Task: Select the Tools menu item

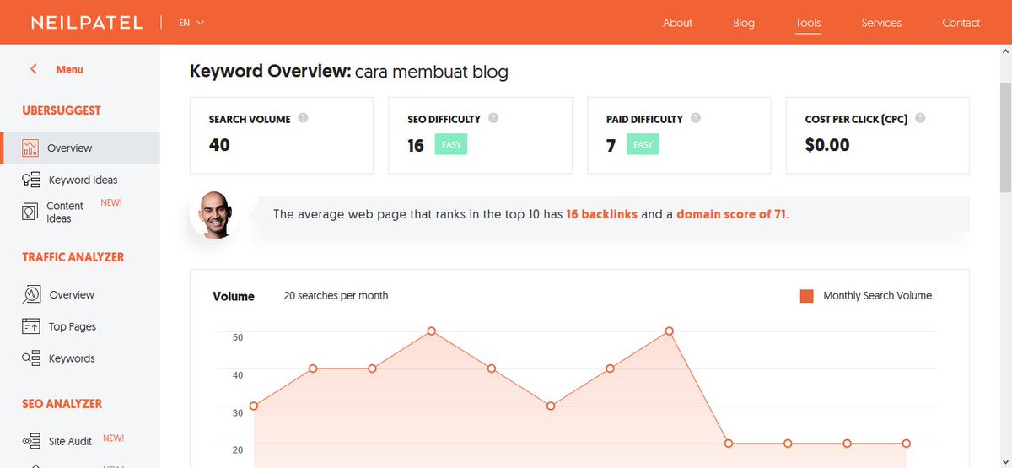Action: (808, 23)
